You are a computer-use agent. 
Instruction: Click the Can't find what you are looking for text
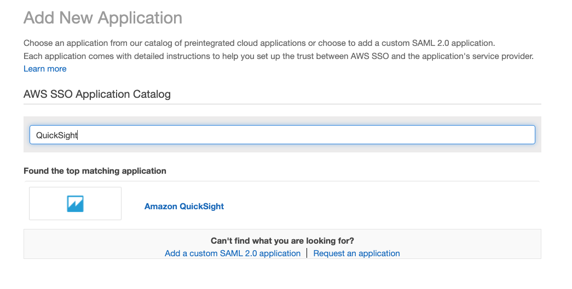click(282, 241)
